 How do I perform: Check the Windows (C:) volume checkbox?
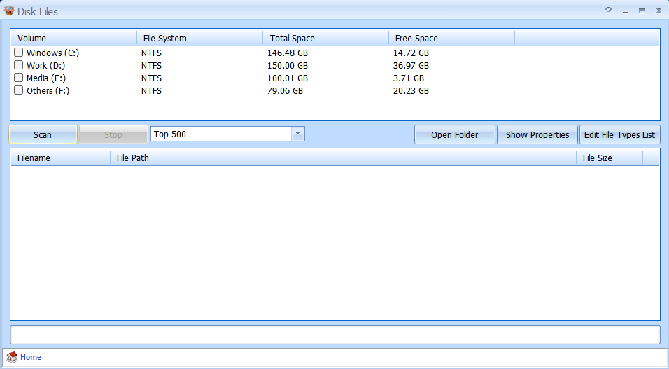click(19, 53)
